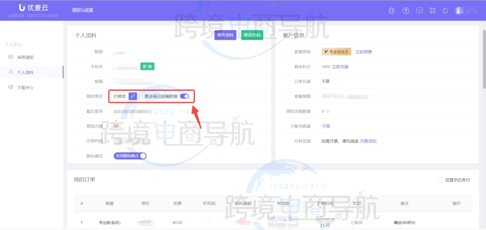Click the 专业版会员 badge
Viewport: 486px width, 230px height.
click(336, 52)
